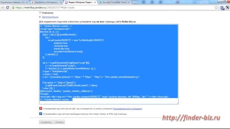Click the 'accurateTrackBounce:true' code line
Image resolution: width=230 pixels, height=129 pixels.
[68, 52]
